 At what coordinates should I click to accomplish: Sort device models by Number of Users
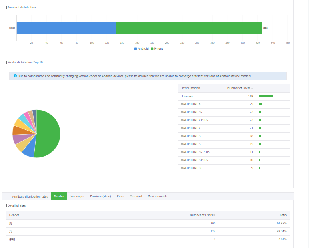coord(252,88)
